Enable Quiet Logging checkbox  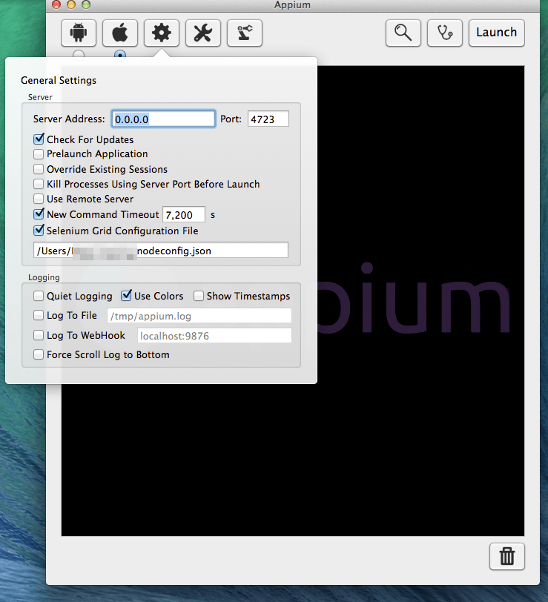(39, 296)
